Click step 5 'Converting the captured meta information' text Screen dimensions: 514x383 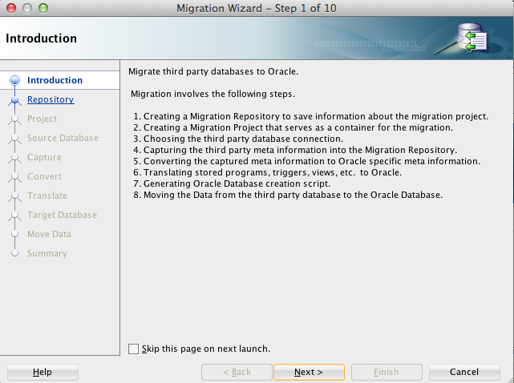pyautogui.click(x=307, y=161)
